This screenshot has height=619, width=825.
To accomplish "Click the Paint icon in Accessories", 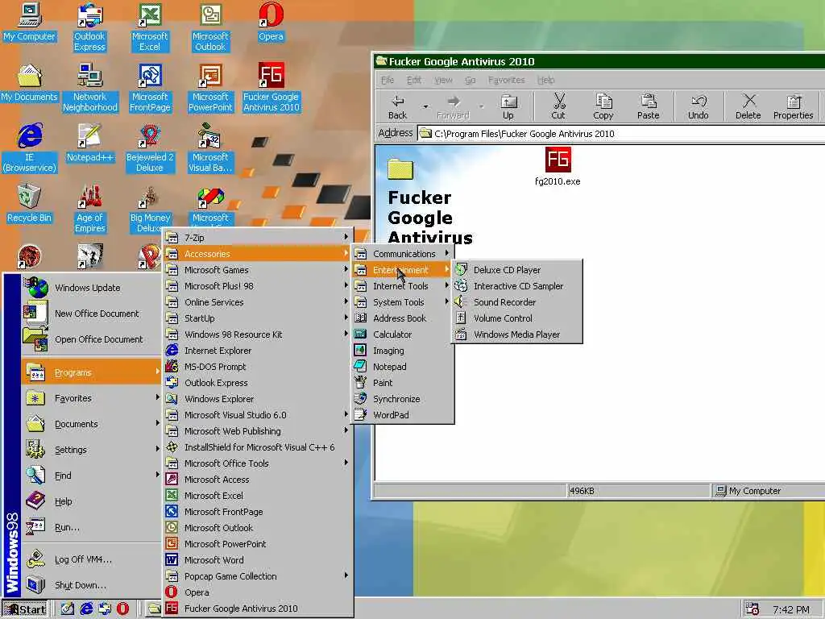I will coord(360,383).
